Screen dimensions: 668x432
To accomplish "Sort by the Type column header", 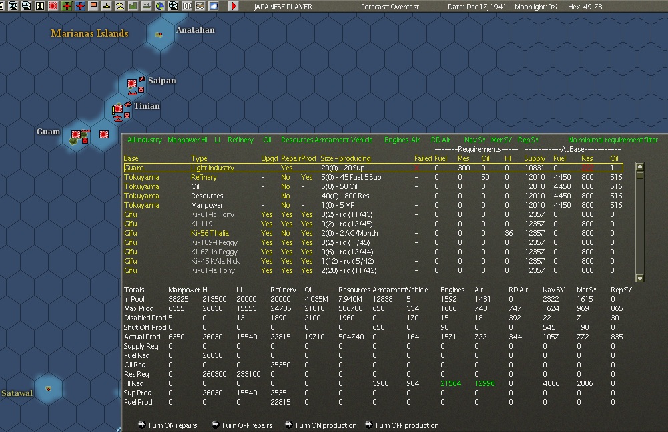I will click(x=198, y=158).
